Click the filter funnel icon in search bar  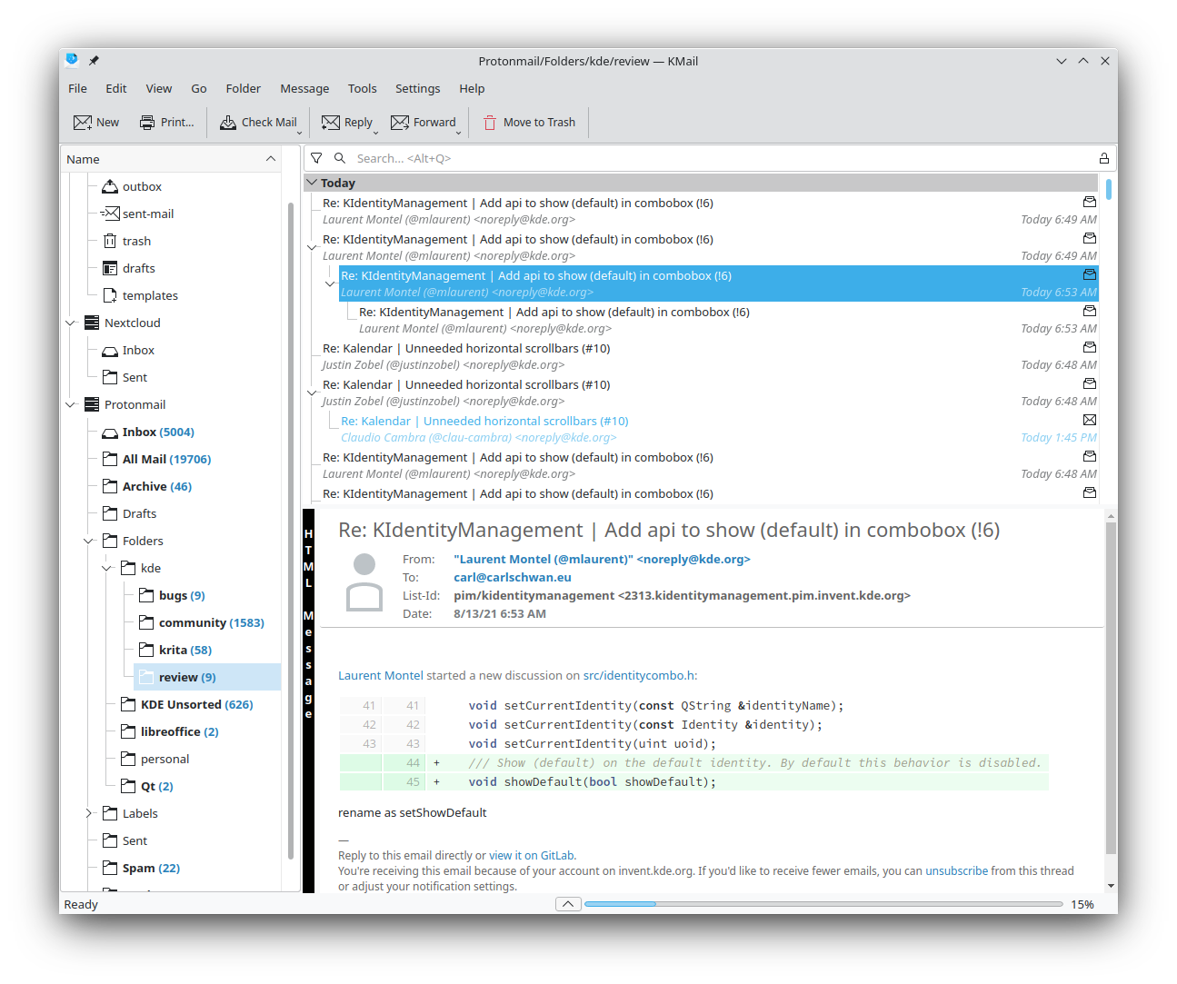pyautogui.click(x=316, y=158)
